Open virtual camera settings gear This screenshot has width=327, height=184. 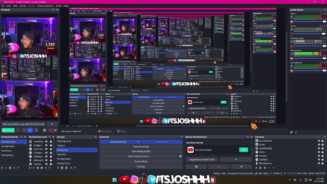click(180, 156)
